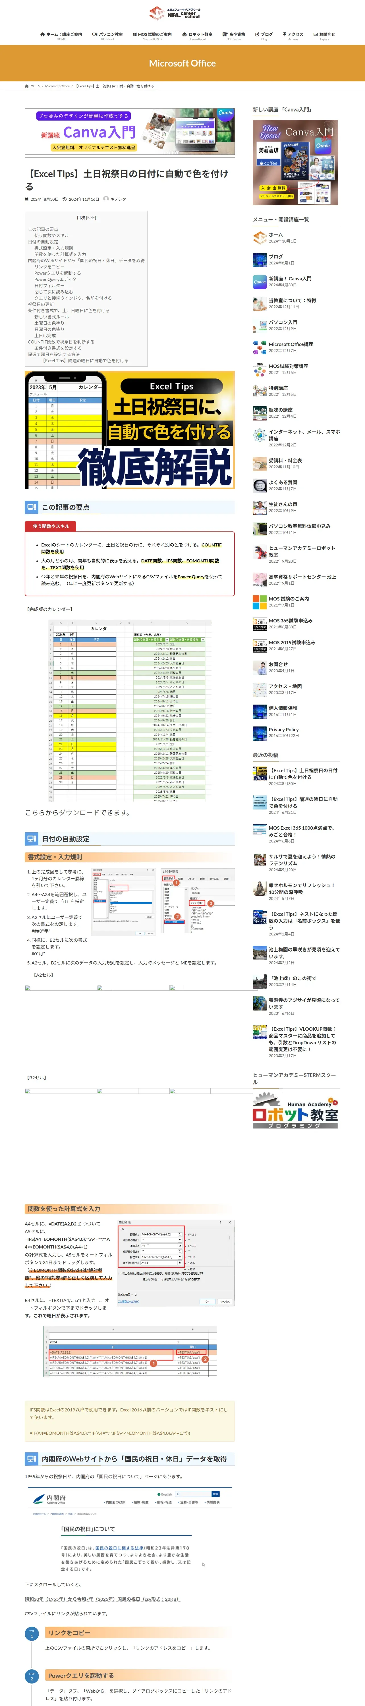This screenshot has height=1706, width=365.
Task: Open recent post VLOOKUP関数：商品マスターに商品を追加しても
Action: 303,1039
